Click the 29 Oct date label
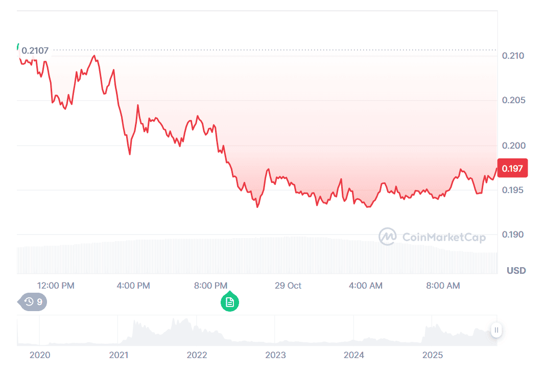The image size is (544, 377). point(288,286)
